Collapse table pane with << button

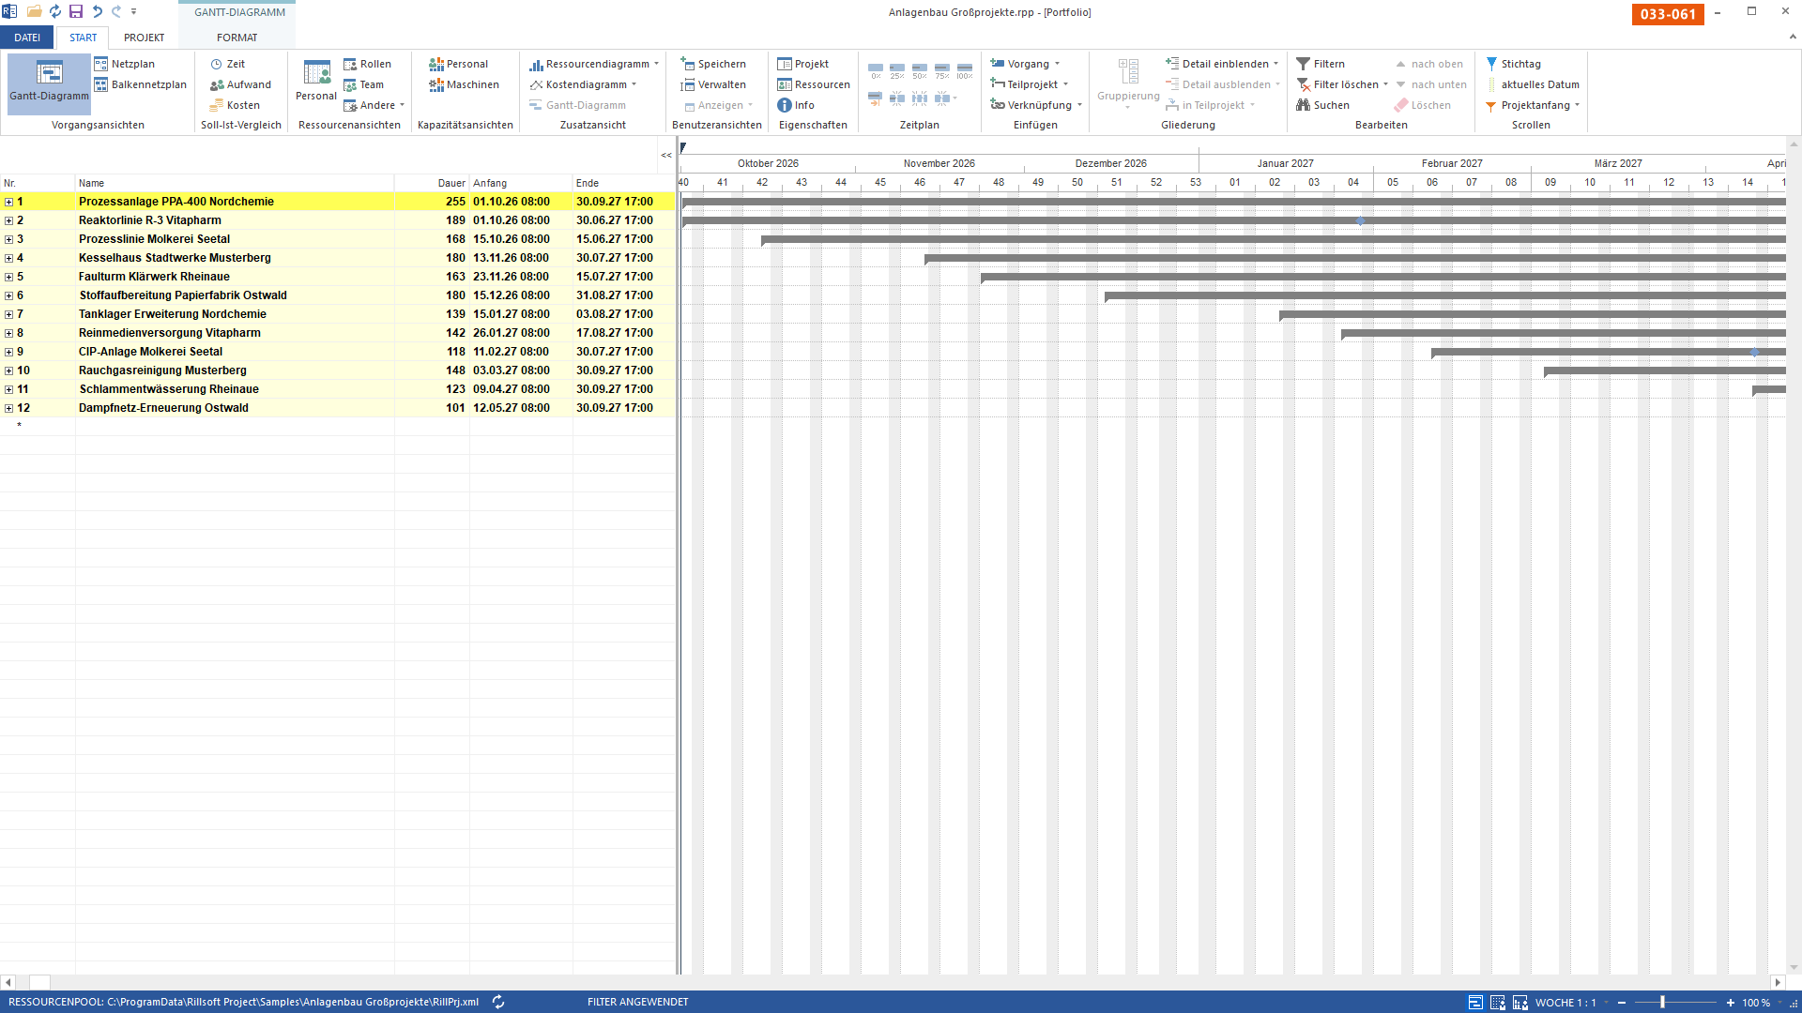coord(665,155)
